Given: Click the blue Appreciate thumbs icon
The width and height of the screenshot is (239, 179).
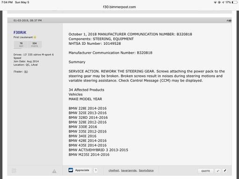Looking at the screenshot, I should point(70,170).
